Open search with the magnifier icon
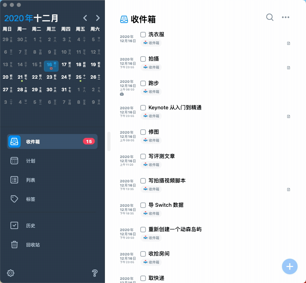The image size is (306, 283). coord(270,17)
